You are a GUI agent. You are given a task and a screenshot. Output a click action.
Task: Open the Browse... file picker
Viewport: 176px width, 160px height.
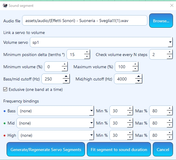pyautogui.click(x=161, y=21)
